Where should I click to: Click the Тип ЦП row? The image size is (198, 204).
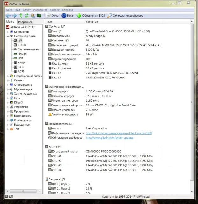pos(99,31)
